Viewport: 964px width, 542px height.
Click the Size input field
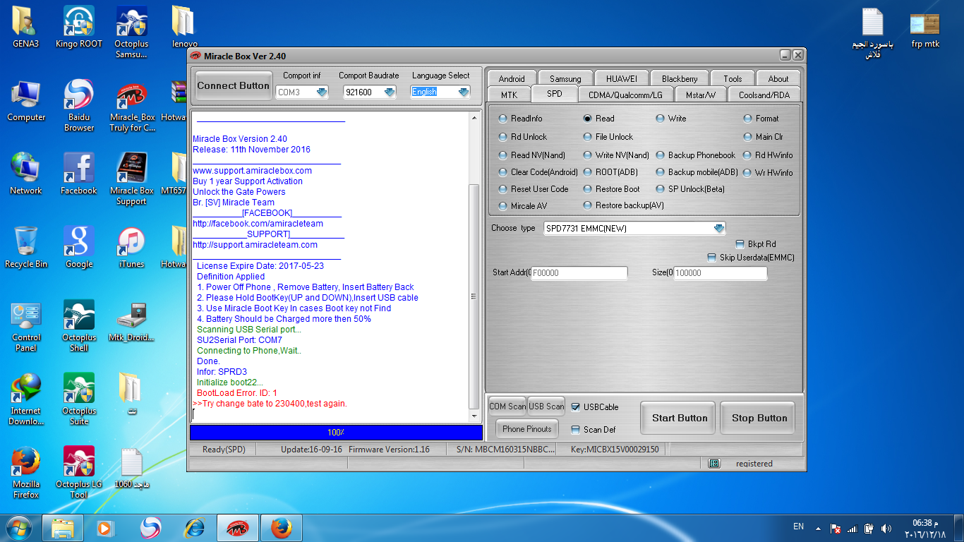tap(721, 273)
